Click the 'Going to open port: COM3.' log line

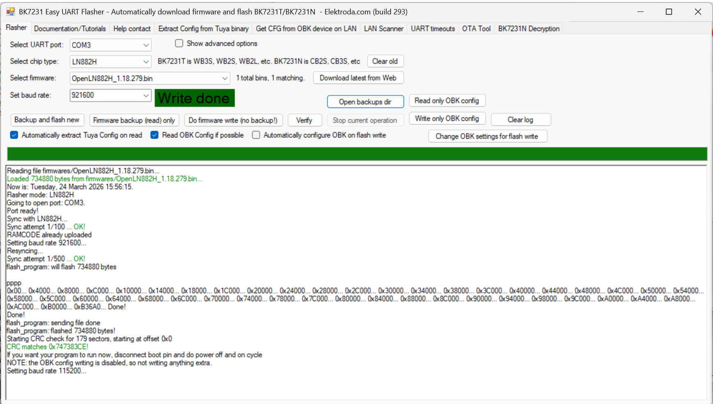point(46,203)
